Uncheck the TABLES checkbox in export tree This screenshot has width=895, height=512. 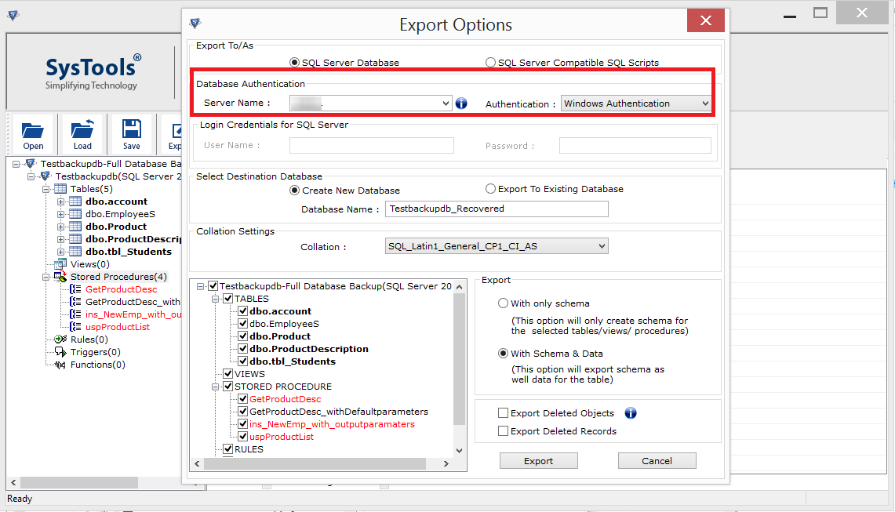click(x=227, y=299)
